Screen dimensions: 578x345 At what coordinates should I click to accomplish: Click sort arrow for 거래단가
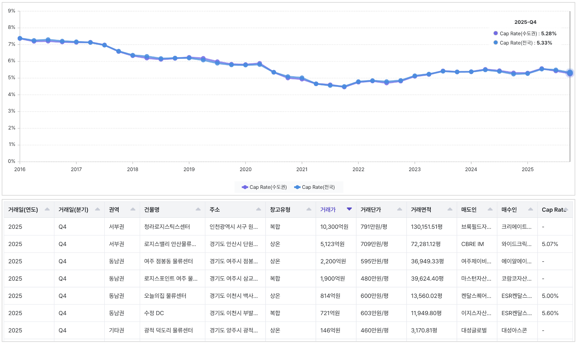400,209
